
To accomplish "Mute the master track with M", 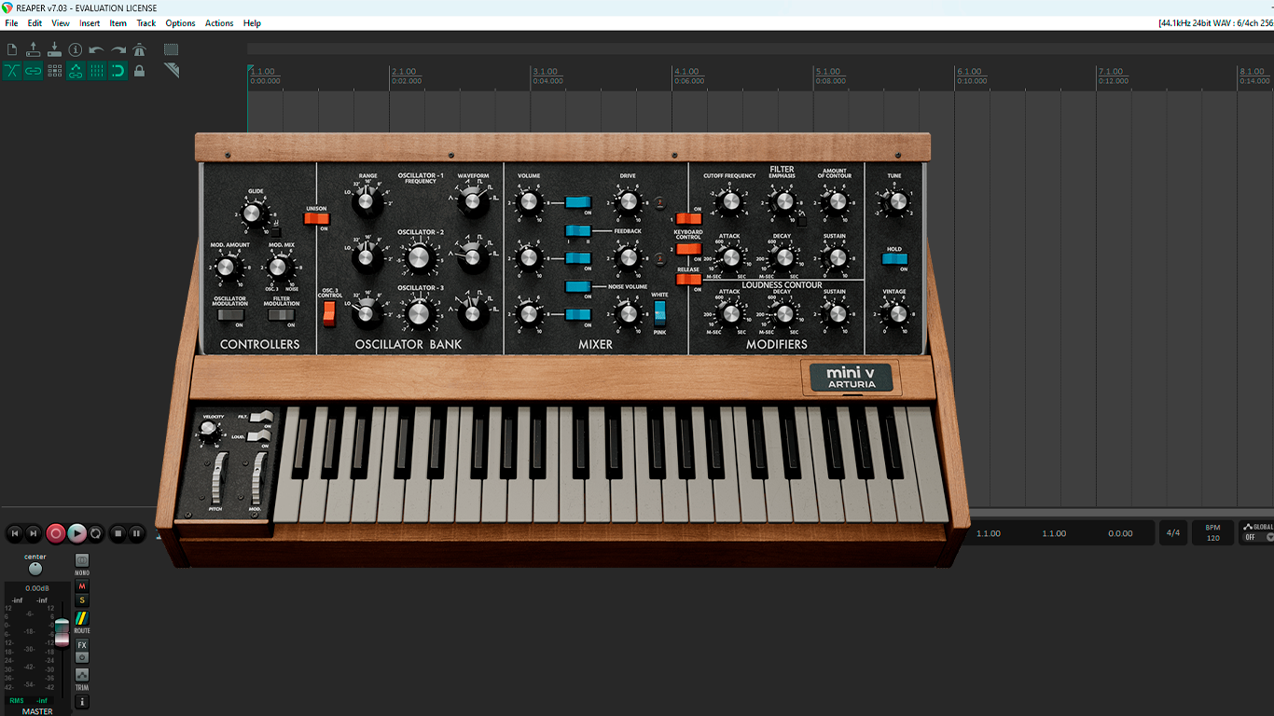I will [x=82, y=586].
